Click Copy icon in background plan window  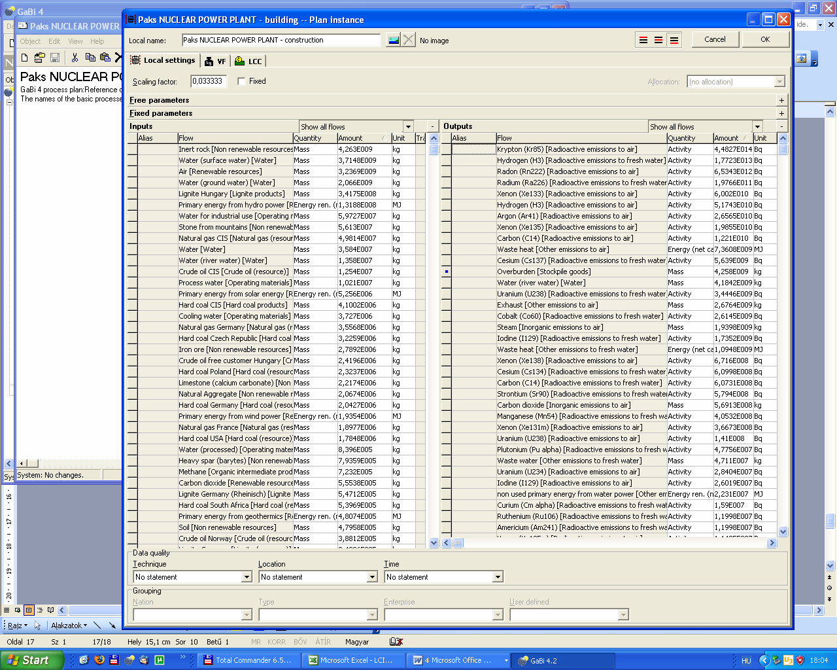tap(90, 58)
